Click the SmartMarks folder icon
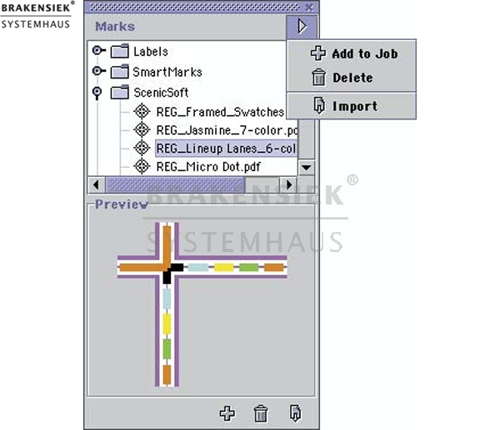Viewport: 500px width, 430px height. pos(120,72)
